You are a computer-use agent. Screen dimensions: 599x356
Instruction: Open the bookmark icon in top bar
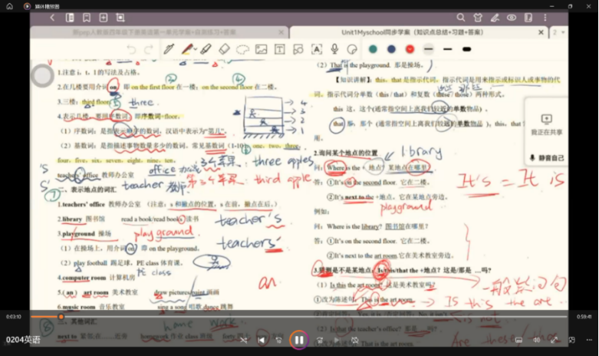87,17
